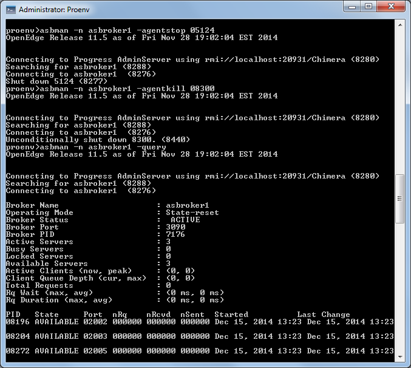Click the vertical scrollbar thumb
Image resolution: width=411 pixels, height=368 pixels.
pos(400,199)
